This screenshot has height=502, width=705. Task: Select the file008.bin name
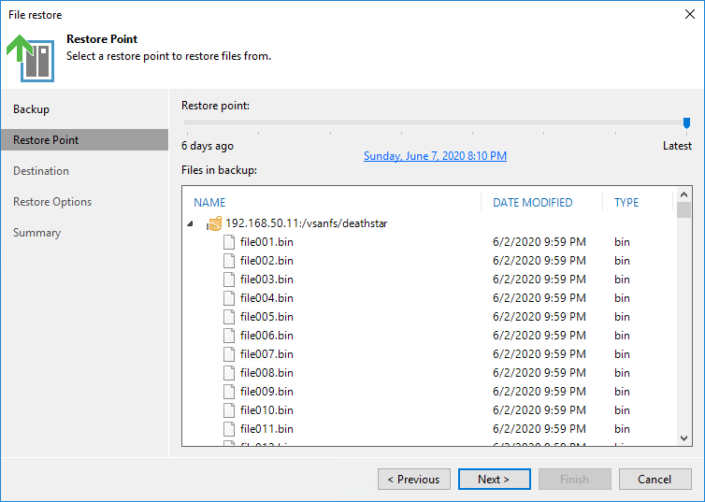[x=266, y=373]
